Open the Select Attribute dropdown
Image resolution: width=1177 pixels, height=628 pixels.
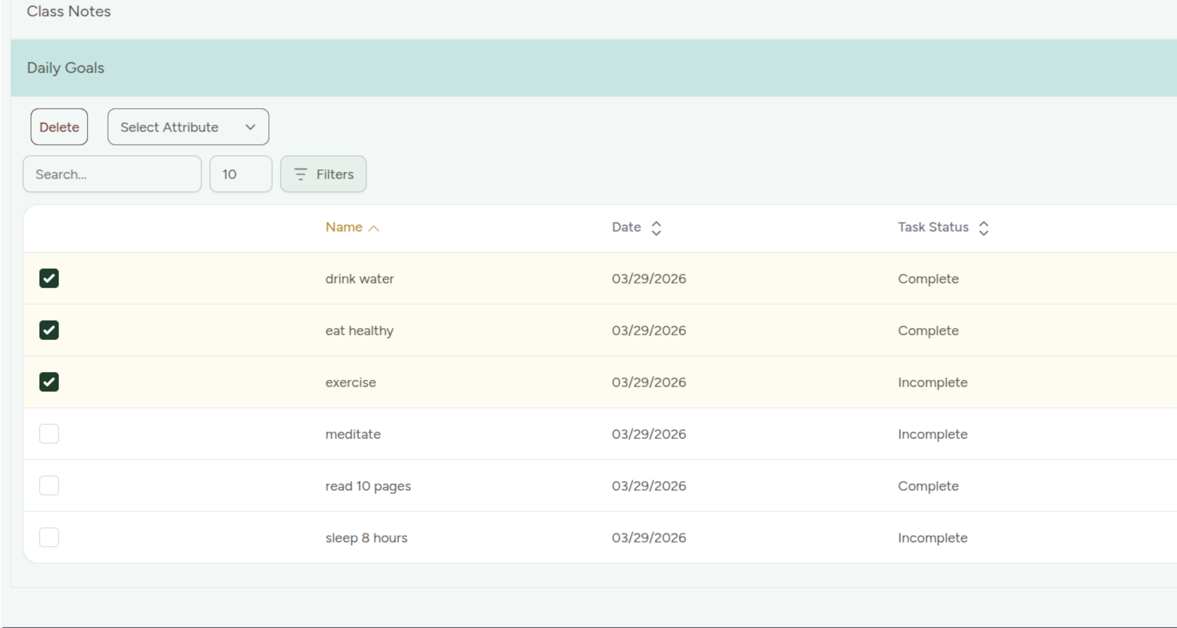pyautogui.click(x=188, y=127)
